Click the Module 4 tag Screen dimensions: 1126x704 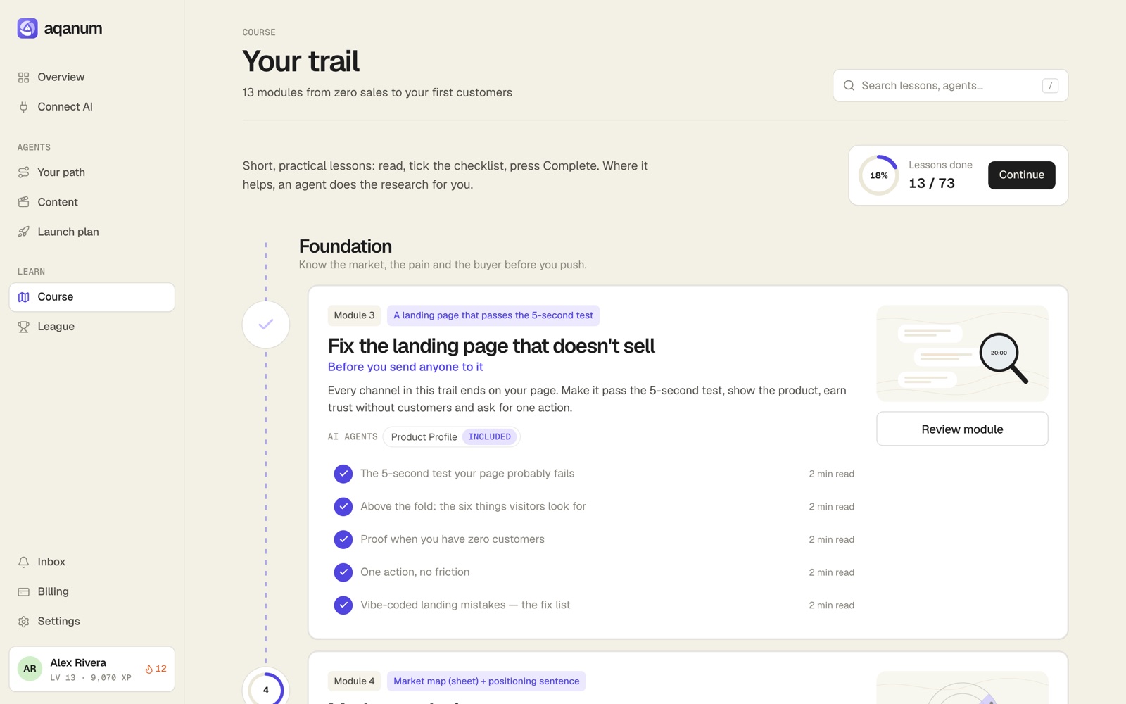(x=354, y=681)
